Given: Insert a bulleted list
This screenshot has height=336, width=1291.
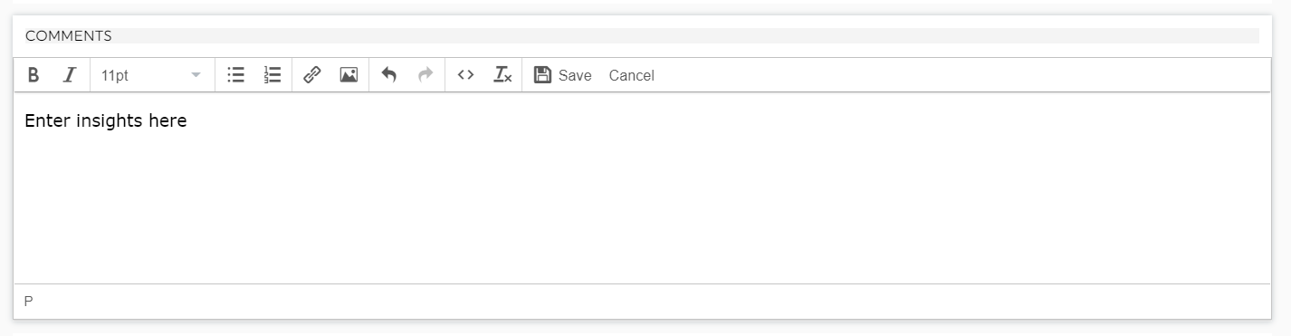Looking at the screenshot, I should point(235,75).
